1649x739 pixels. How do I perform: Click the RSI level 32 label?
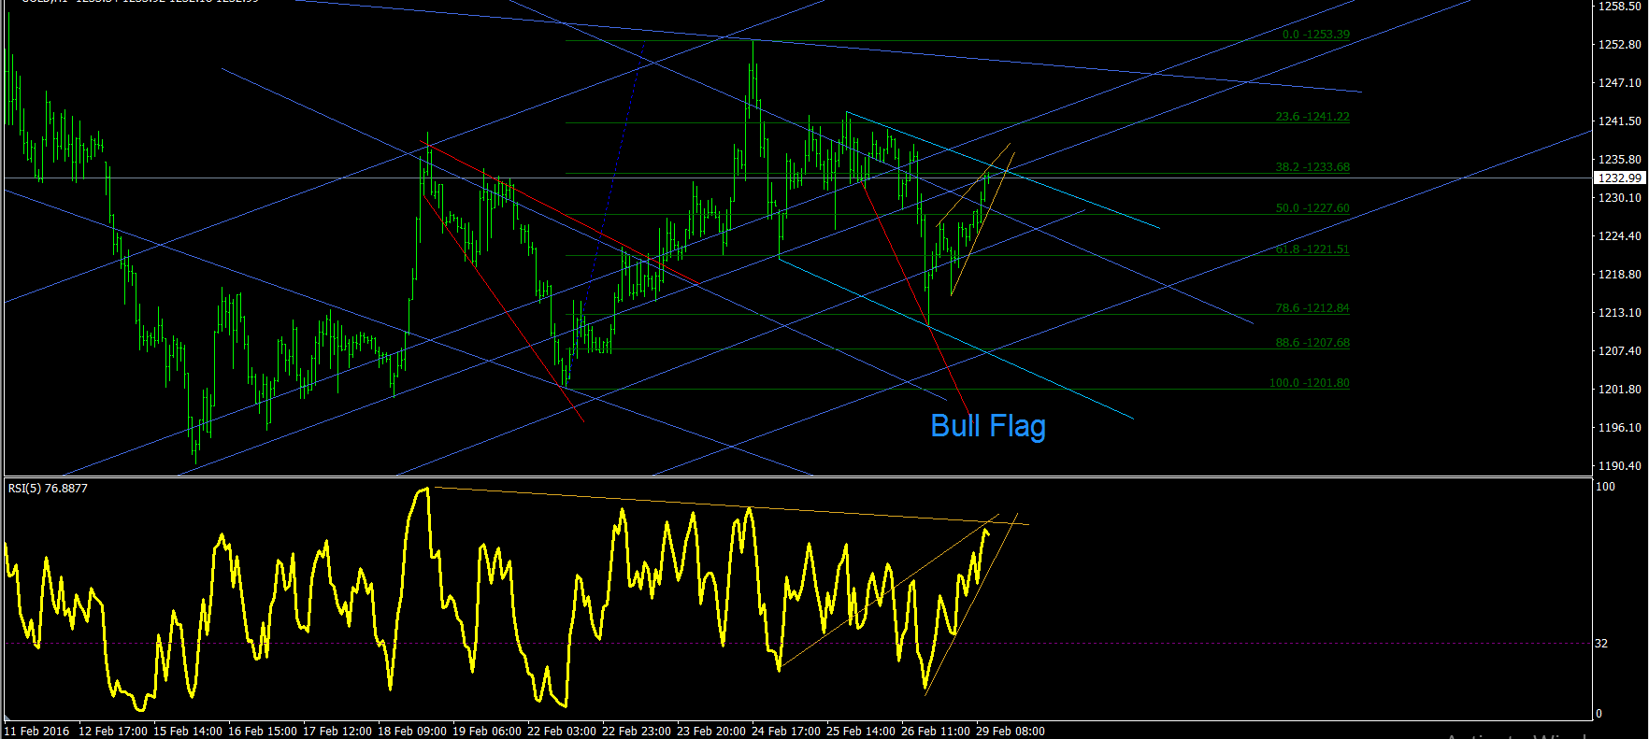click(x=1601, y=644)
